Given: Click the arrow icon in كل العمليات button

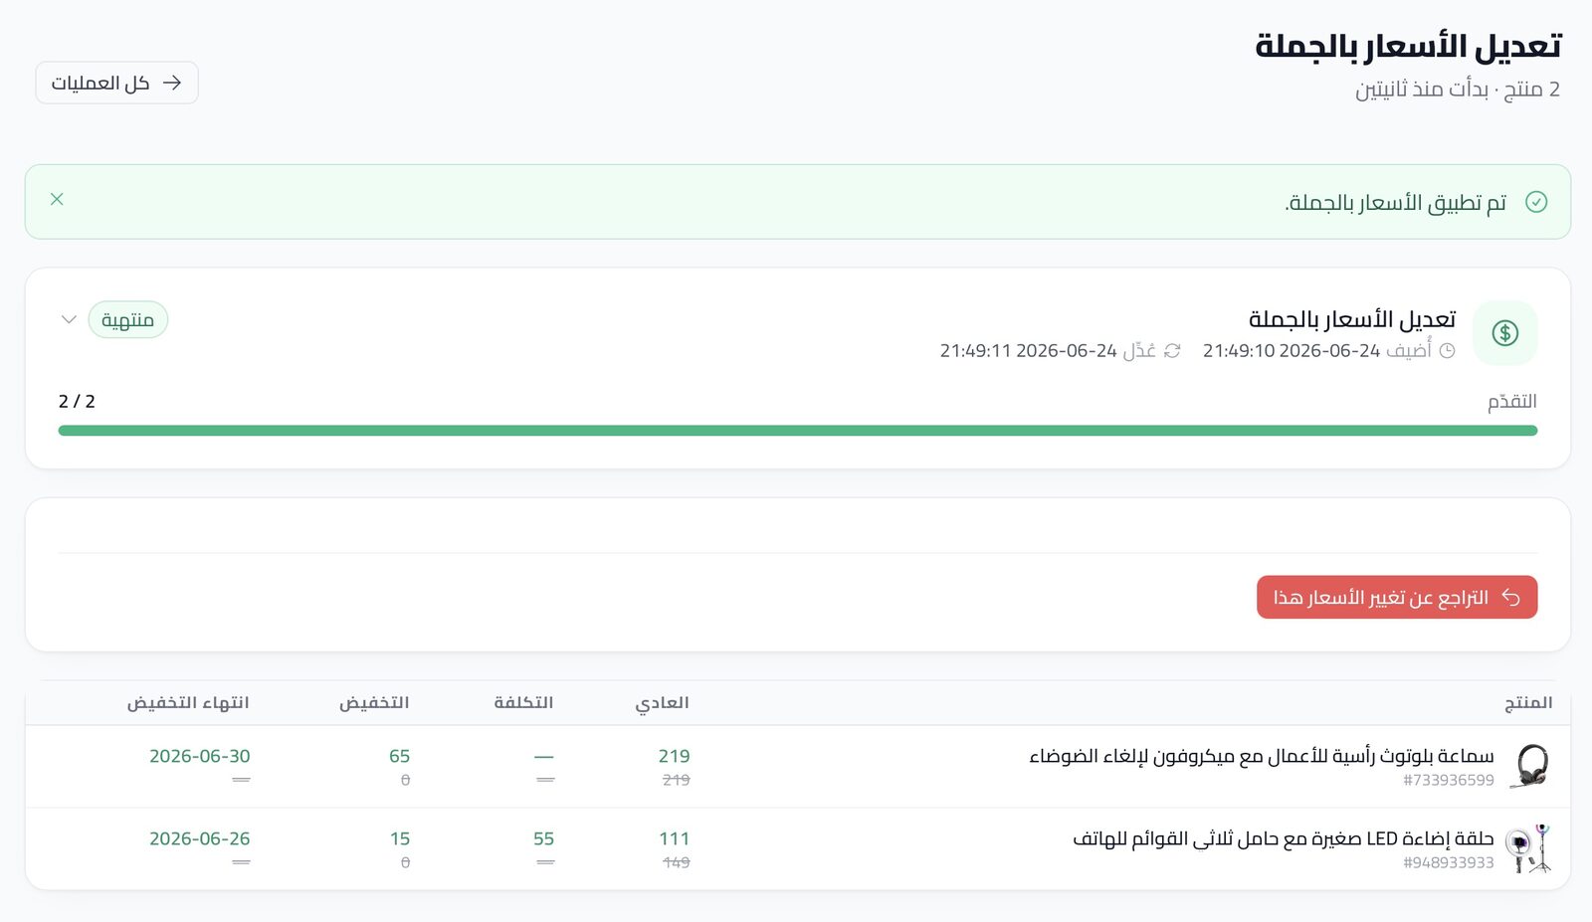Looking at the screenshot, I should 172,83.
